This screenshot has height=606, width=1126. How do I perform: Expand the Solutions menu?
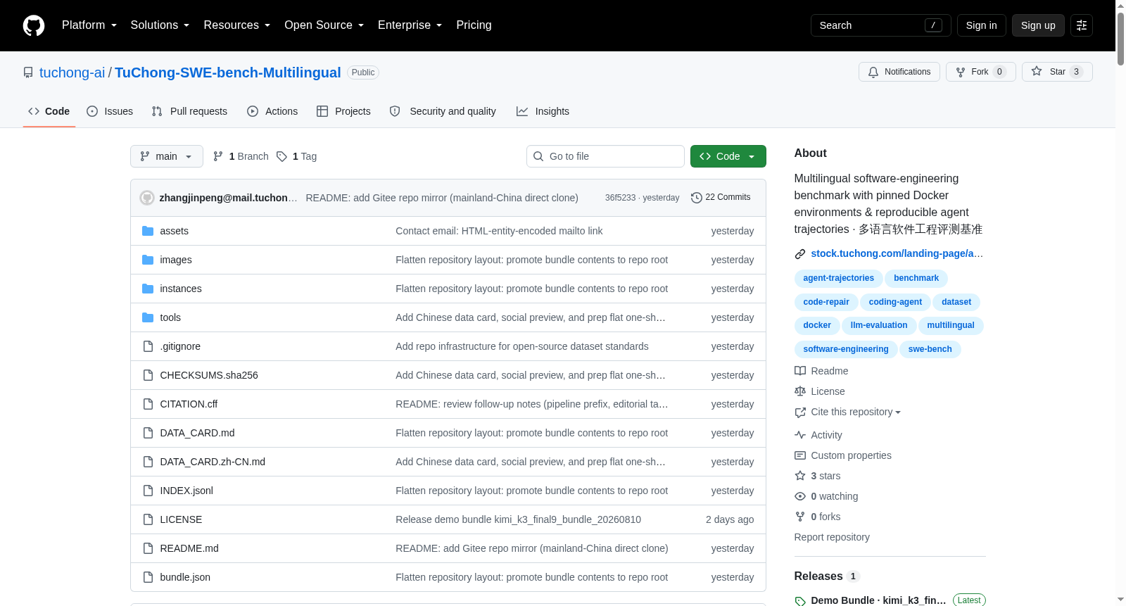coord(160,25)
